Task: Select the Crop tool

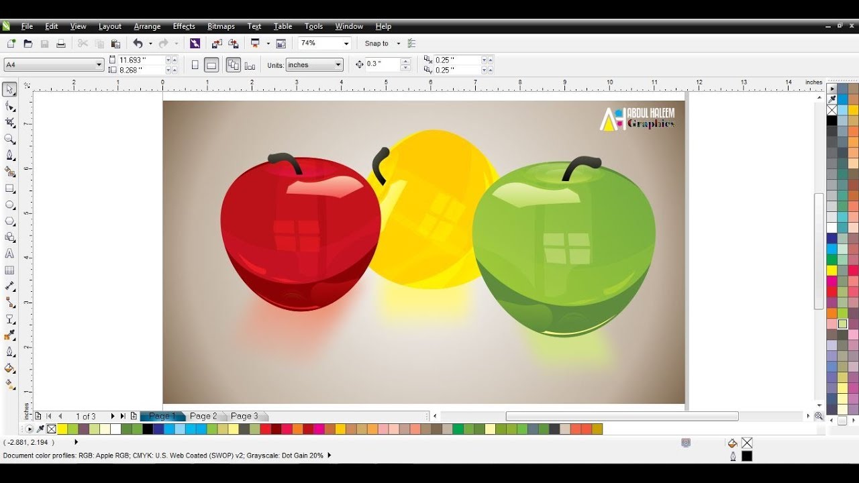Action: tap(9, 122)
